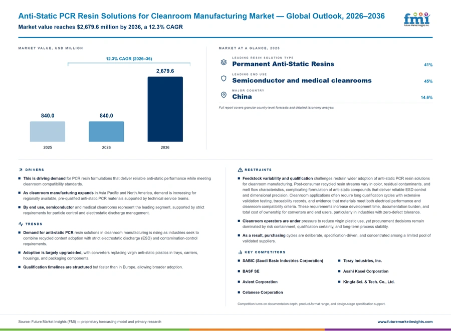Click the Permanent Anti-Static Resins text
Viewport: 451px width, 331px height.
(x=283, y=64)
